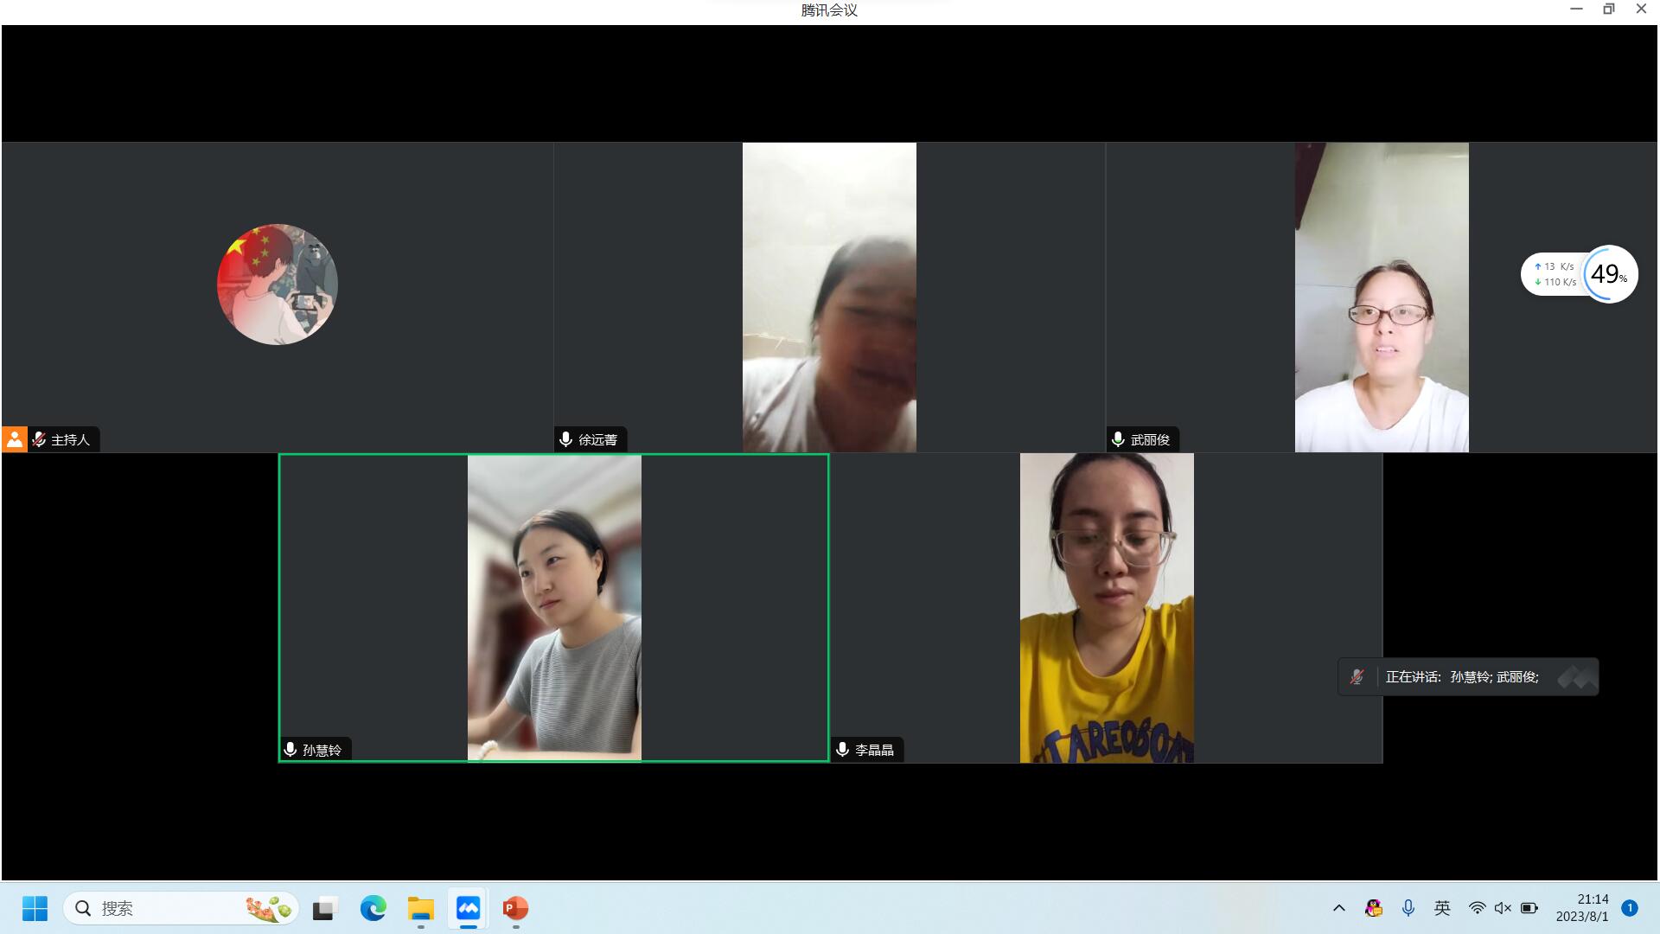Open Microsoft Edge from the taskbar
The width and height of the screenshot is (1660, 934).
(373, 908)
